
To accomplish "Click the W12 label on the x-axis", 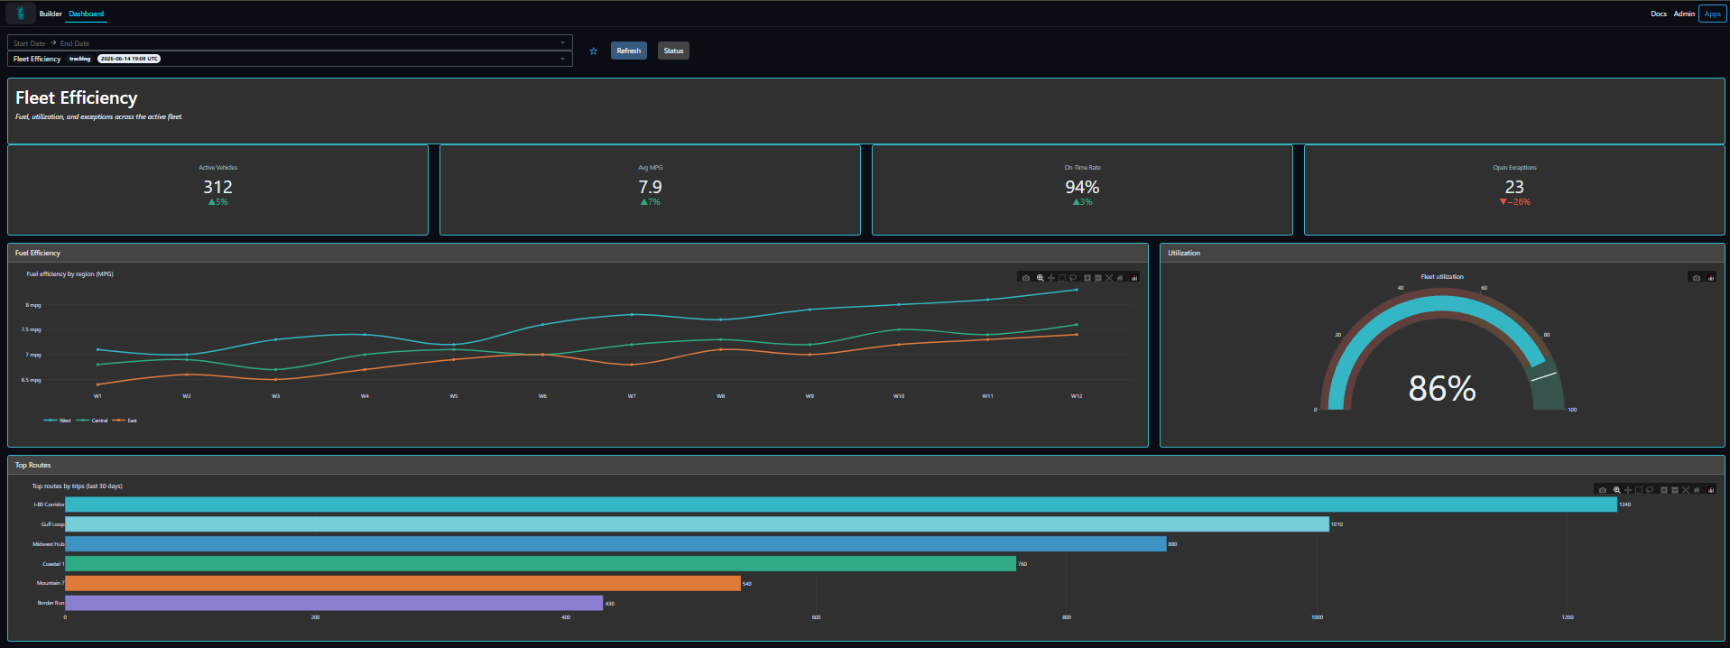I will click(x=1076, y=396).
